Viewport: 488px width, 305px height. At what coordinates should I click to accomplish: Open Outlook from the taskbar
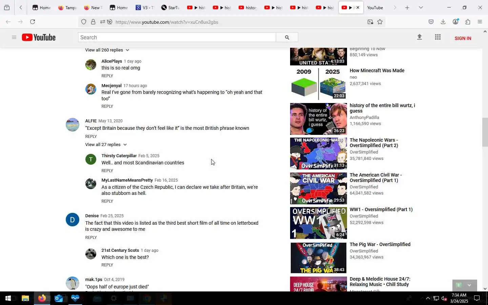click(59, 299)
